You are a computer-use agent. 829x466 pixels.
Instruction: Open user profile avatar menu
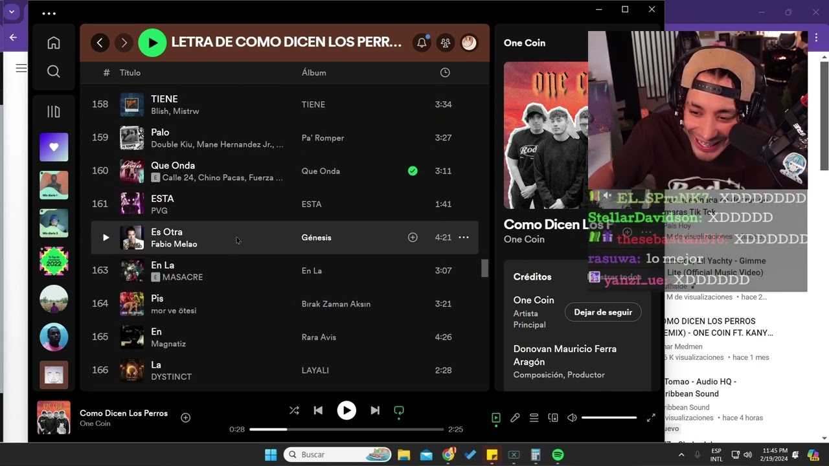pyautogui.click(x=469, y=43)
